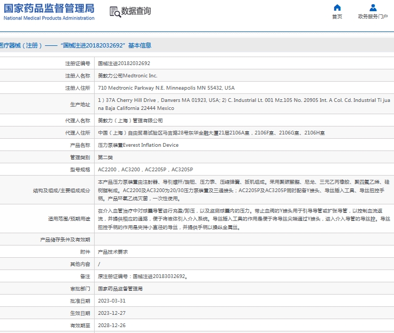This screenshot has height=333, width=394.
Task: Select the 注册证编号 label cell
Action: pos(78,64)
